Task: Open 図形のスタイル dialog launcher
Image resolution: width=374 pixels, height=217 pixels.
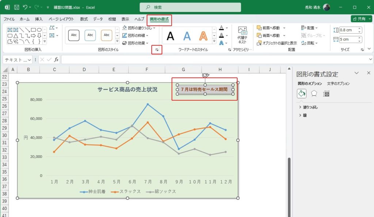Action: point(157,50)
